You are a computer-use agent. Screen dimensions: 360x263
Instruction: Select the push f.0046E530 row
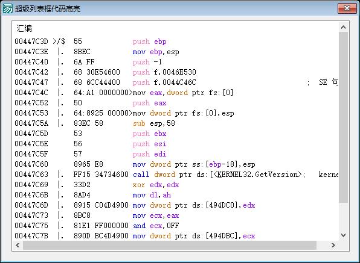[176, 72]
